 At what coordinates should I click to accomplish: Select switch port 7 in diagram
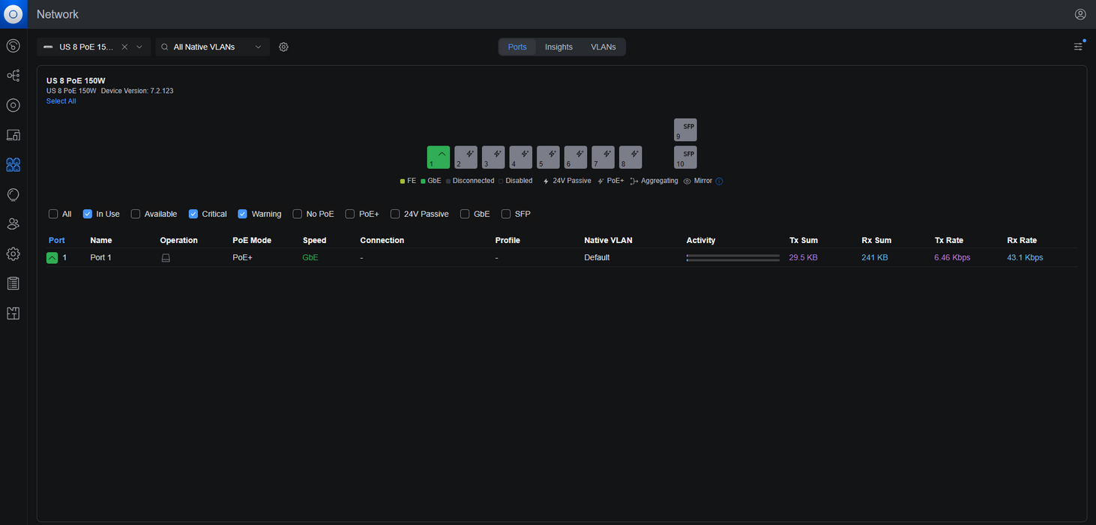click(603, 157)
